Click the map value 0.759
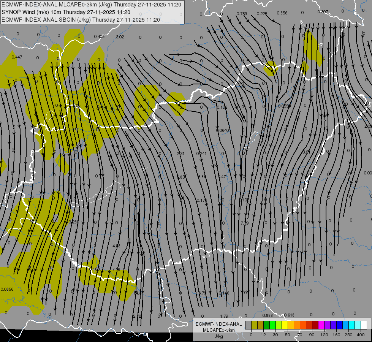This screenshot has height=342, width=372. pyautogui.click(x=242, y=14)
